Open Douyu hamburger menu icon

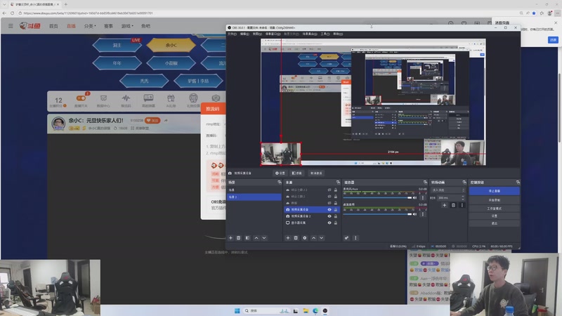11,26
